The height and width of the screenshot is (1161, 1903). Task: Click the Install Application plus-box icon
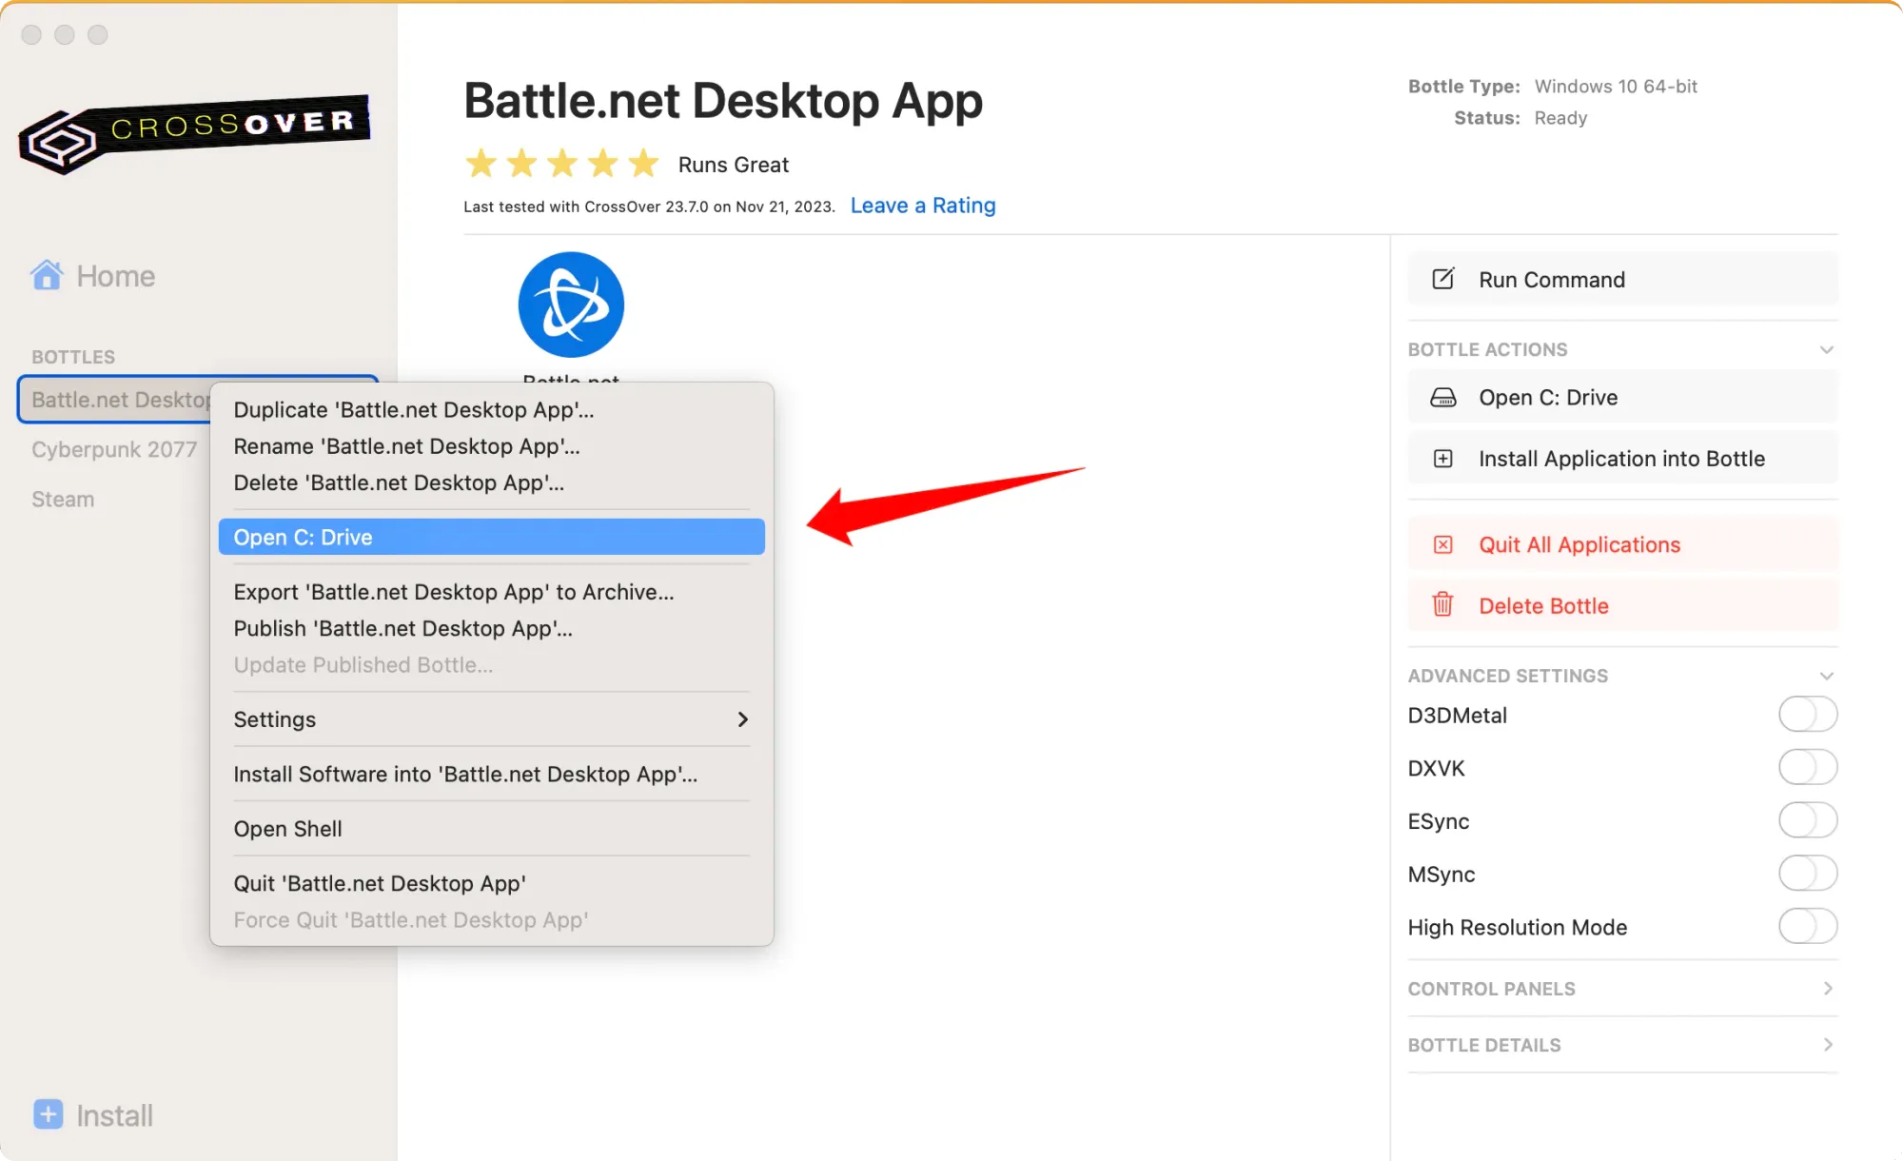[x=1442, y=459]
